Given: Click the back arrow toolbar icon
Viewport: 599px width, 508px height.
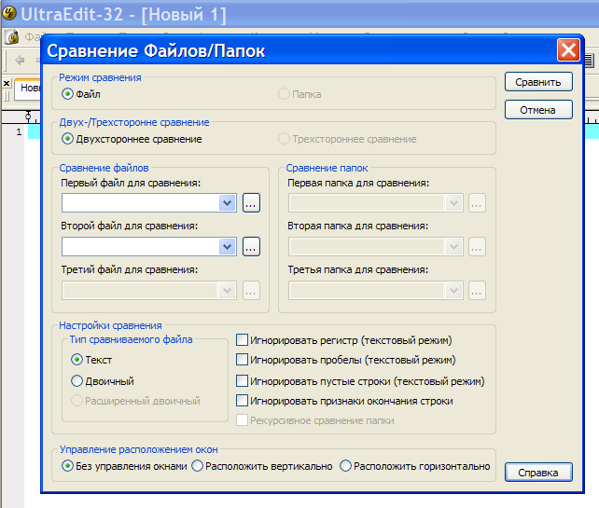Looking at the screenshot, I should (x=20, y=60).
